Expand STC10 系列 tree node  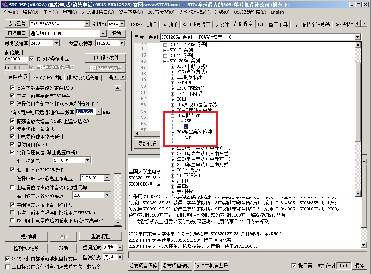click(165, 50)
